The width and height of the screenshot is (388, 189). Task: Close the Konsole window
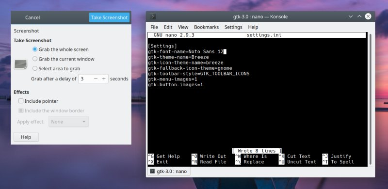click(x=368, y=16)
